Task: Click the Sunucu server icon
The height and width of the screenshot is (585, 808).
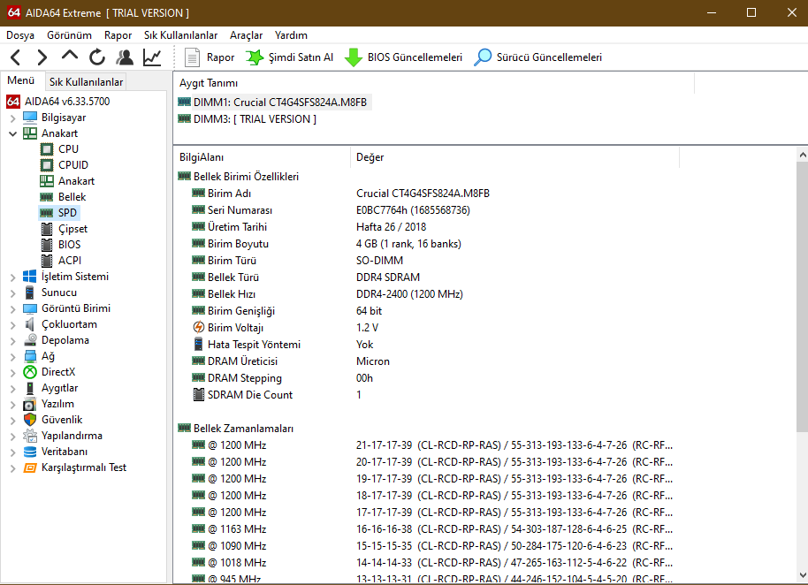Action: 30,292
